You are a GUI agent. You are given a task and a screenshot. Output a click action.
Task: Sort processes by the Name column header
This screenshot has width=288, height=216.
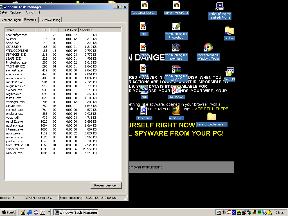20,30
